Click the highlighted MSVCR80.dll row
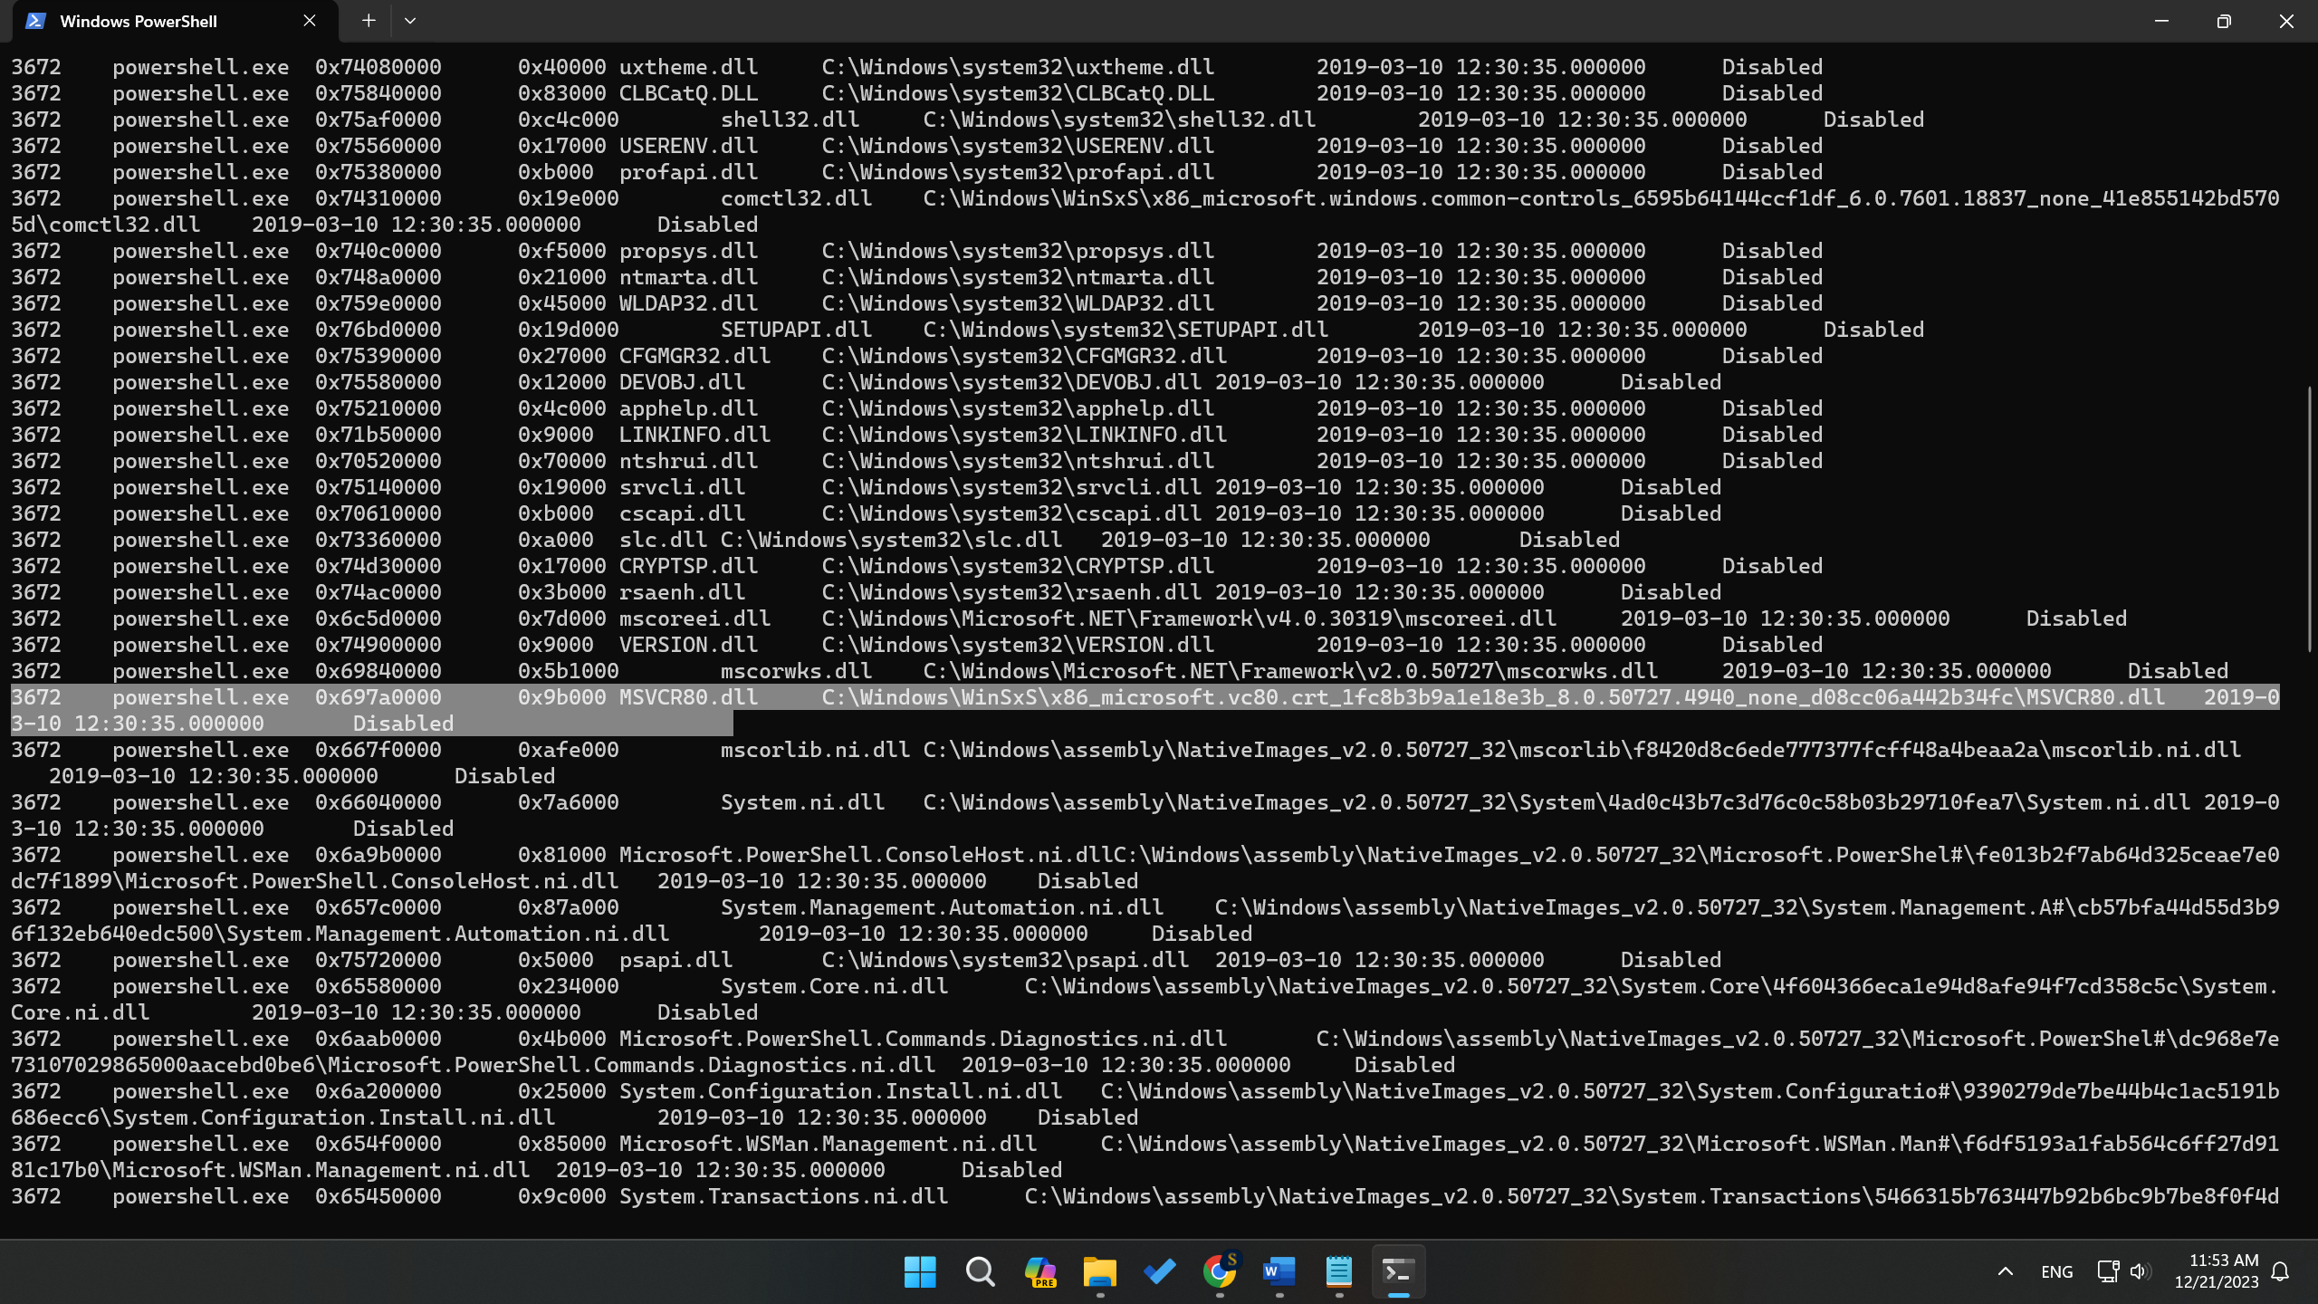This screenshot has height=1304, width=2318. click(x=1145, y=710)
